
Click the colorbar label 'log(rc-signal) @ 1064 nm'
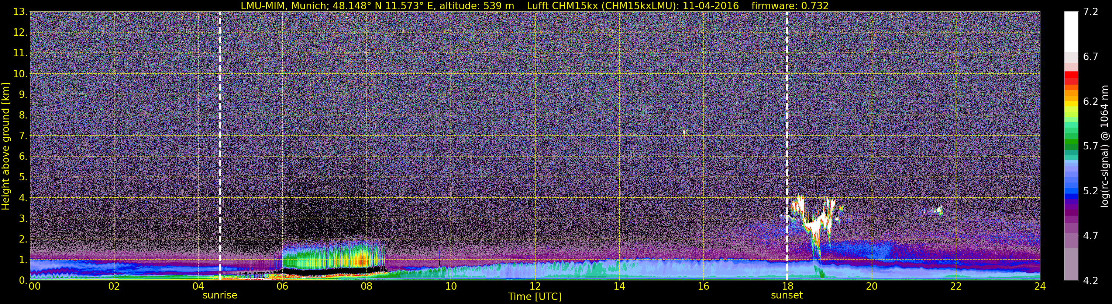coord(1104,146)
